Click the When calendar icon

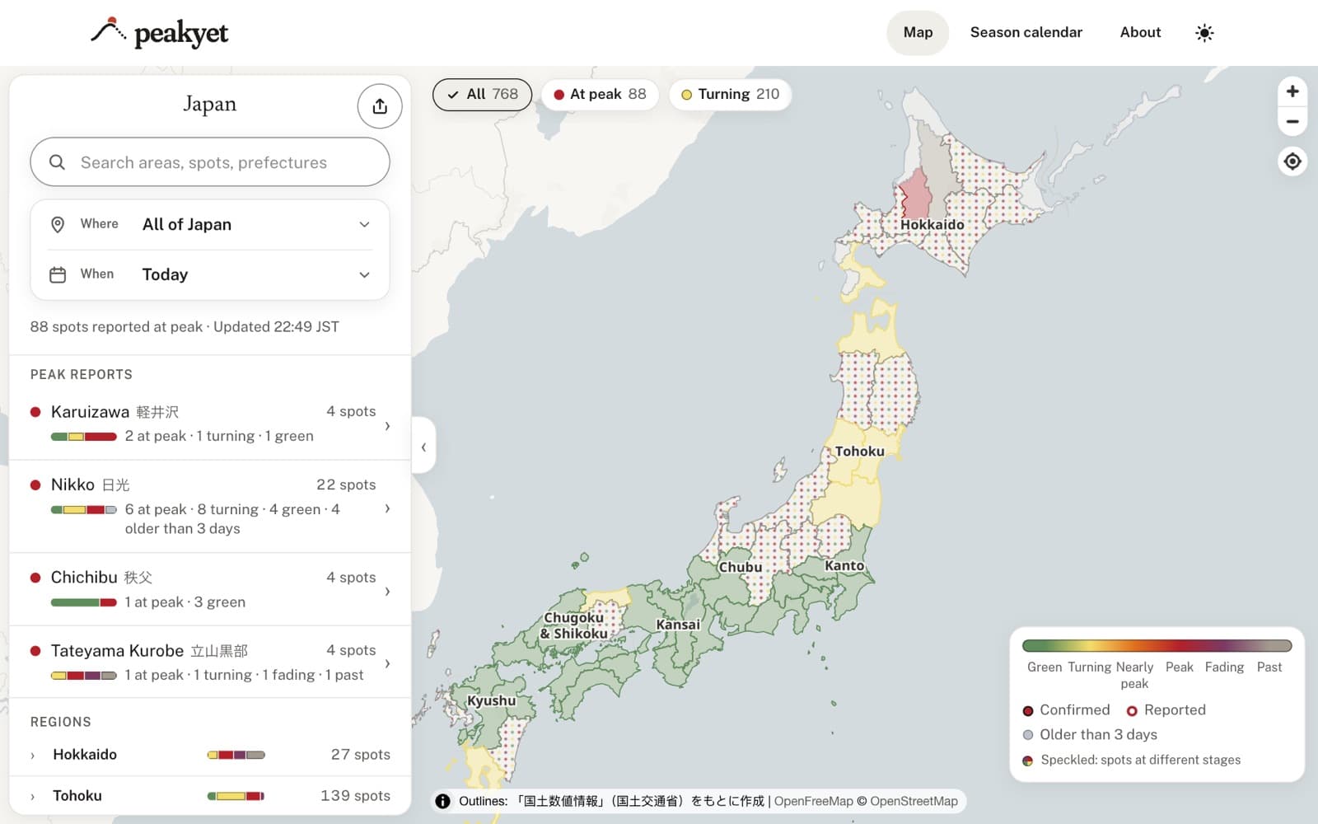tap(58, 274)
